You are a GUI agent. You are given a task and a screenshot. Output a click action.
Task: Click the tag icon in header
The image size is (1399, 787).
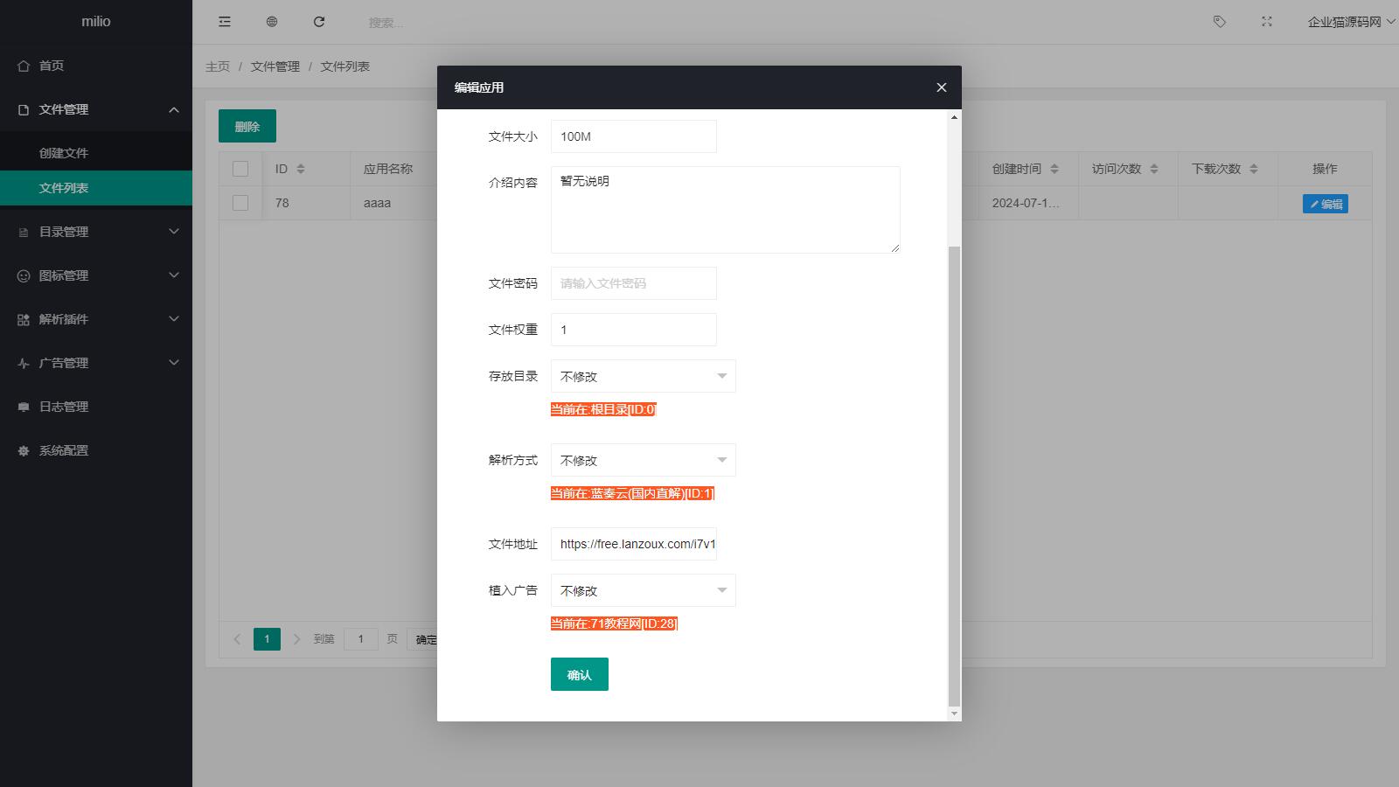(x=1220, y=22)
